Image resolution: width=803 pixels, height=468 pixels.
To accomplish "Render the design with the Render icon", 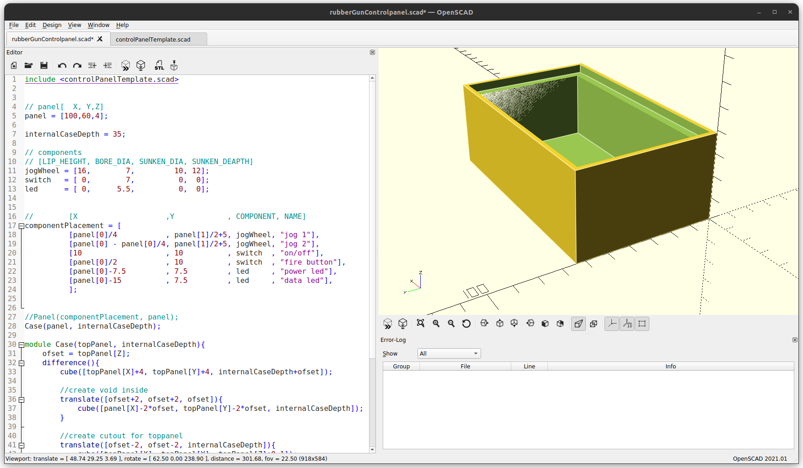I will click(x=141, y=65).
